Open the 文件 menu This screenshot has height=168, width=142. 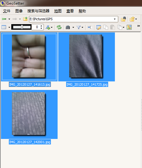[x=7, y=11]
